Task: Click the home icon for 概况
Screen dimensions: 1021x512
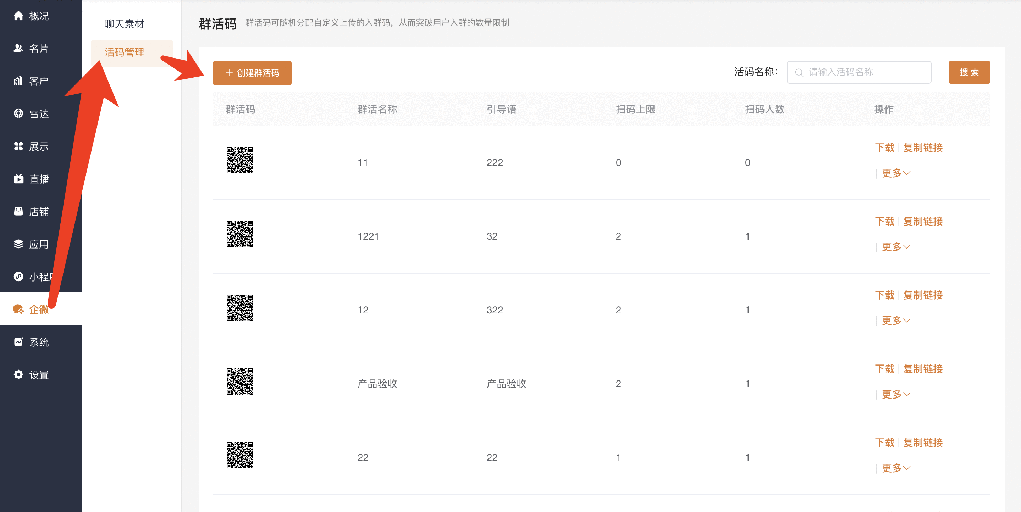Action: [x=18, y=16]
